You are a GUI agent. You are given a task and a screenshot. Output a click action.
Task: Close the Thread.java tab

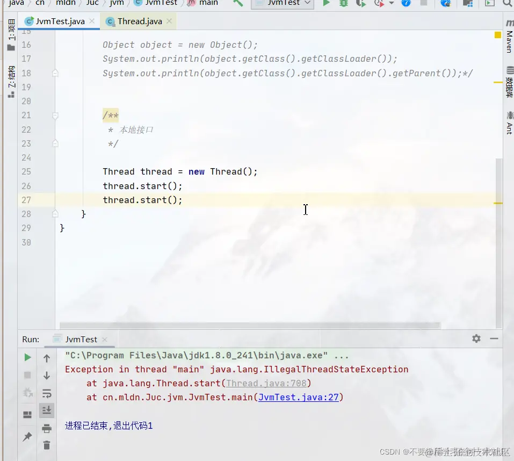[x=169, y=21]
